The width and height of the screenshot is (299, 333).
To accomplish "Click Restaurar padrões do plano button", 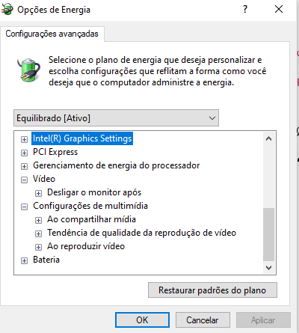I will [x=212, y=290].
